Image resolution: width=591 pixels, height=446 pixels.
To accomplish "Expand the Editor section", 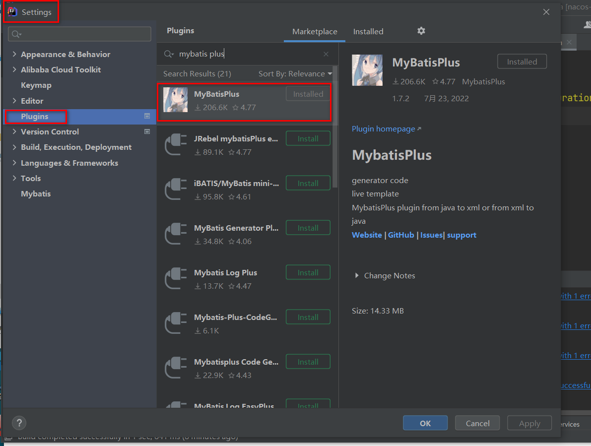I will 14,101.
